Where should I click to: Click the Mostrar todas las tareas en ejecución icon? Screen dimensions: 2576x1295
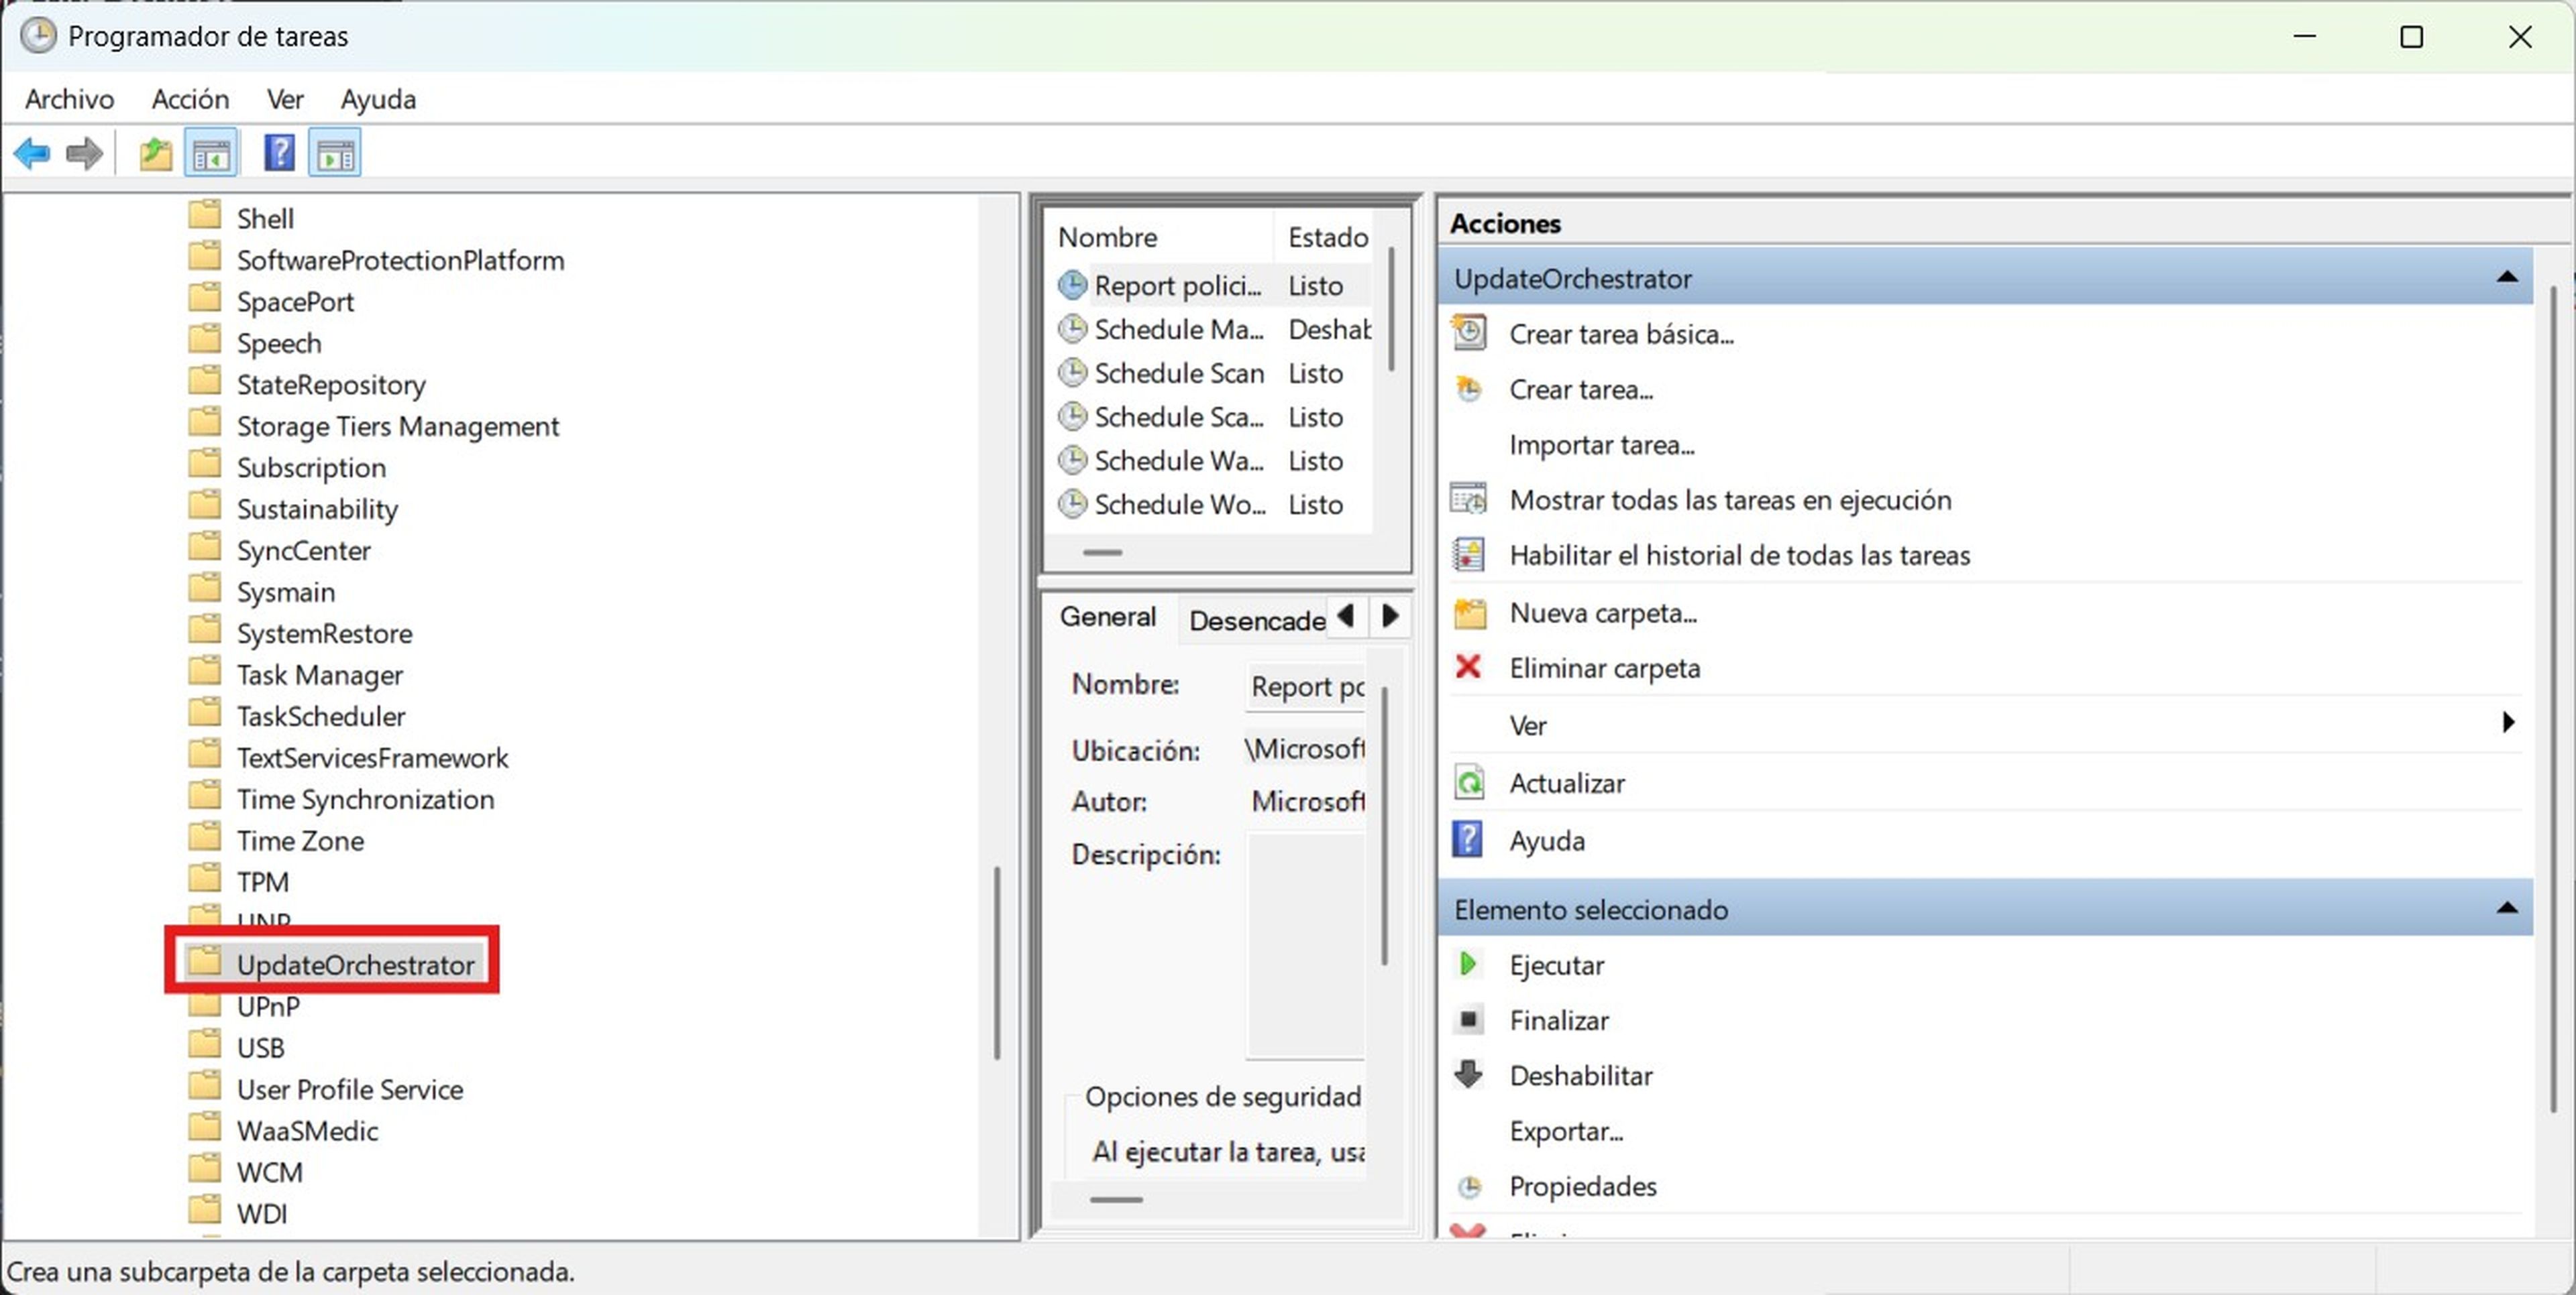tap(1469, 499)
